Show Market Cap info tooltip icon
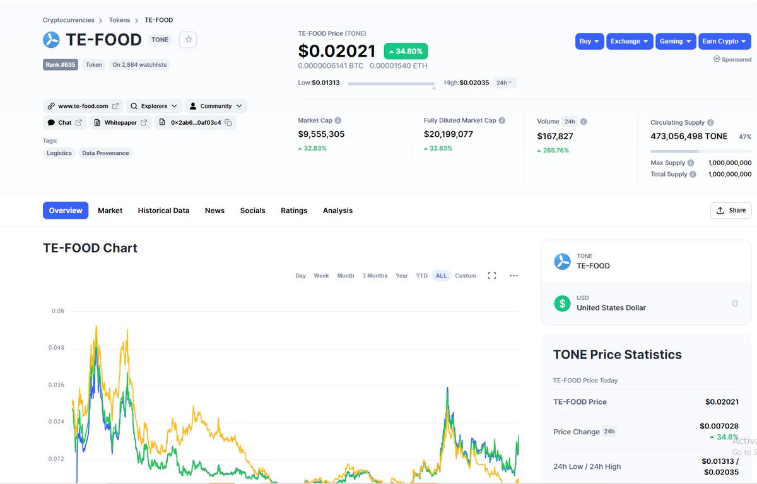757x484 pixels. coord(338,120)
